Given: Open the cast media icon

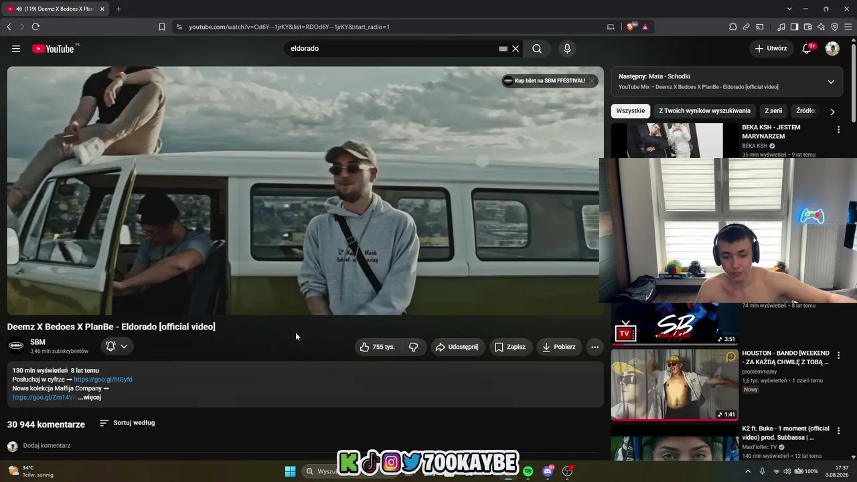Looking at the screenshot, I should (x=760, y=27).
